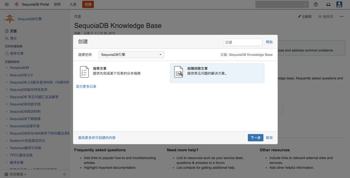The width and height of the screenshot is (350, 178).
Task: Open the notifications inbox icon
Action: (x=328, y=4)
